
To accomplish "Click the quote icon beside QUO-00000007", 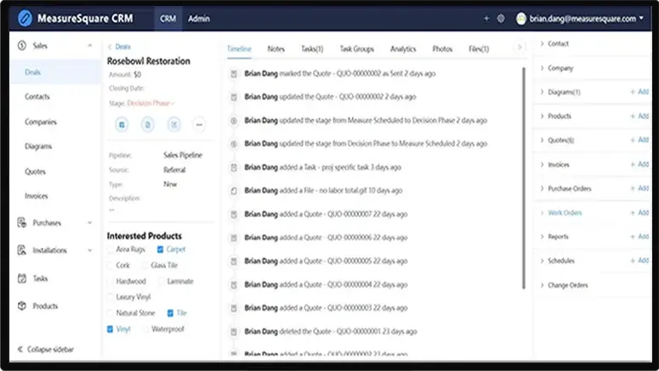I will pos(234,215).
